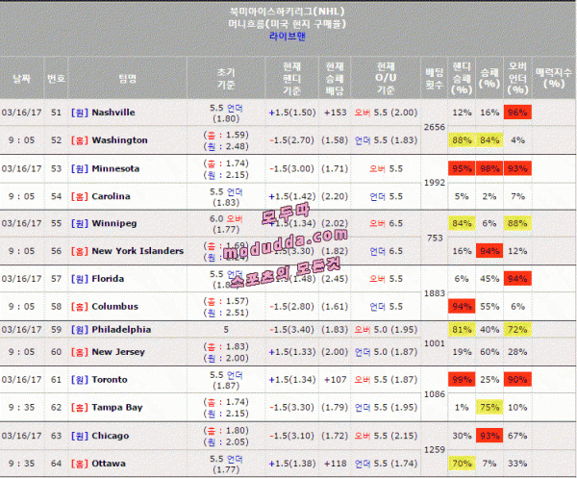Click the red 94% cell in Islanders row
The width and height of the screenshot is (577, 478).
[489, 251]
